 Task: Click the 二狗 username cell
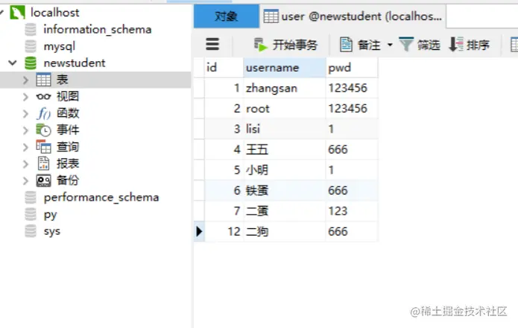point(285,232)
